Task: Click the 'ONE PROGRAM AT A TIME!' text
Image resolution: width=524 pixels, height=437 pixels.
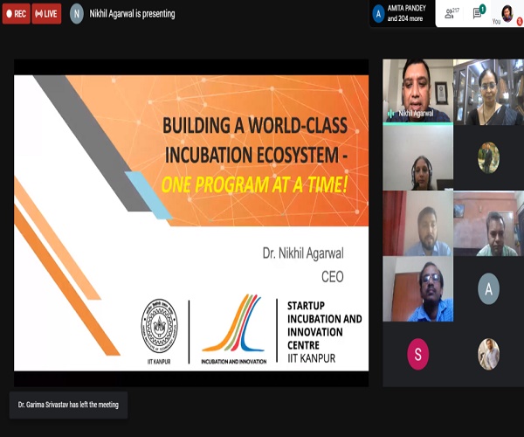Action: click(x=254, y=184)
